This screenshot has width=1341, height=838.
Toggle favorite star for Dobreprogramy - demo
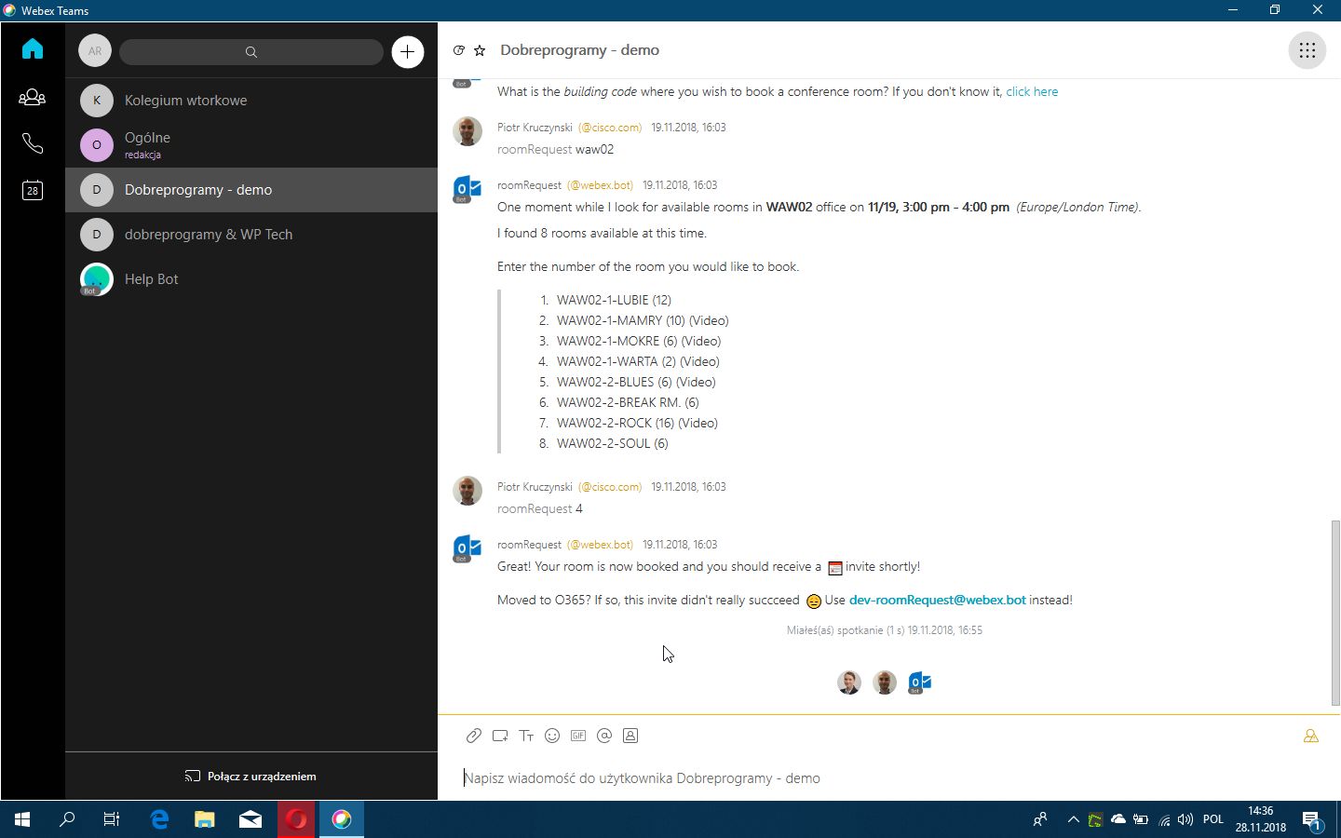(481, 50)
